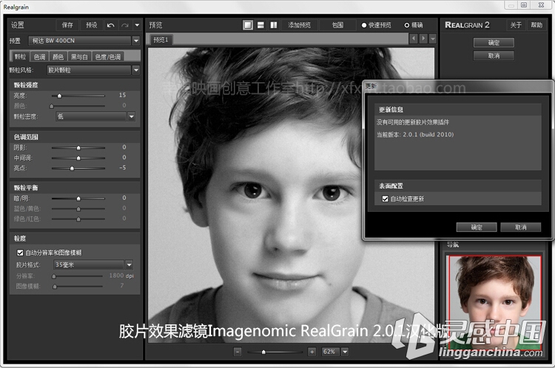Click the zoom out minus button
Screen dimensions: 555x368
coord(238,352)
